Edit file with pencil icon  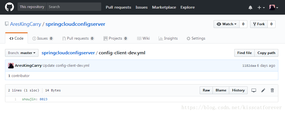pyautogui.click(x=263, y=90)
